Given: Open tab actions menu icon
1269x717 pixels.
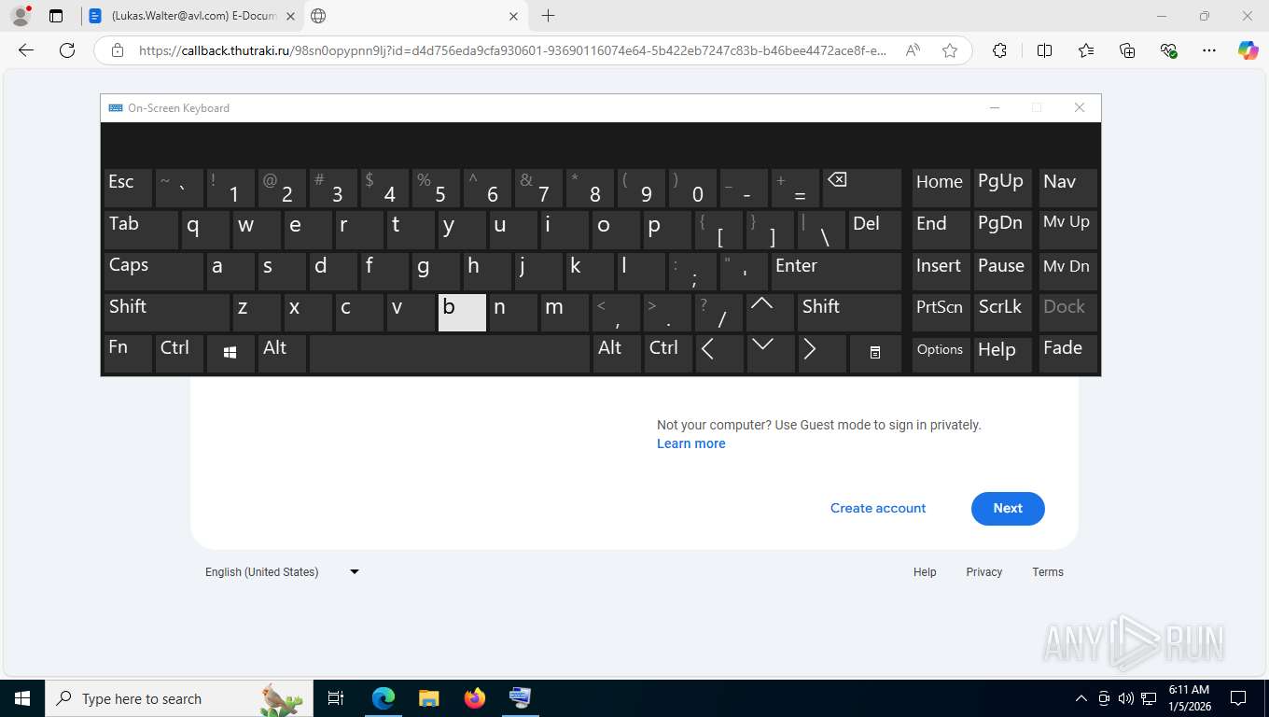Looking at the screenshot, I should click(56, 16).
